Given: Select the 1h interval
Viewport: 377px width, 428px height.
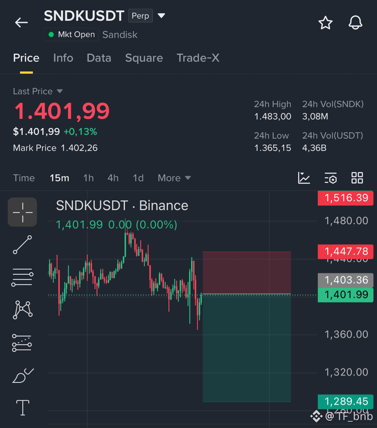Looking at the screenshot, I should [88, 178].
